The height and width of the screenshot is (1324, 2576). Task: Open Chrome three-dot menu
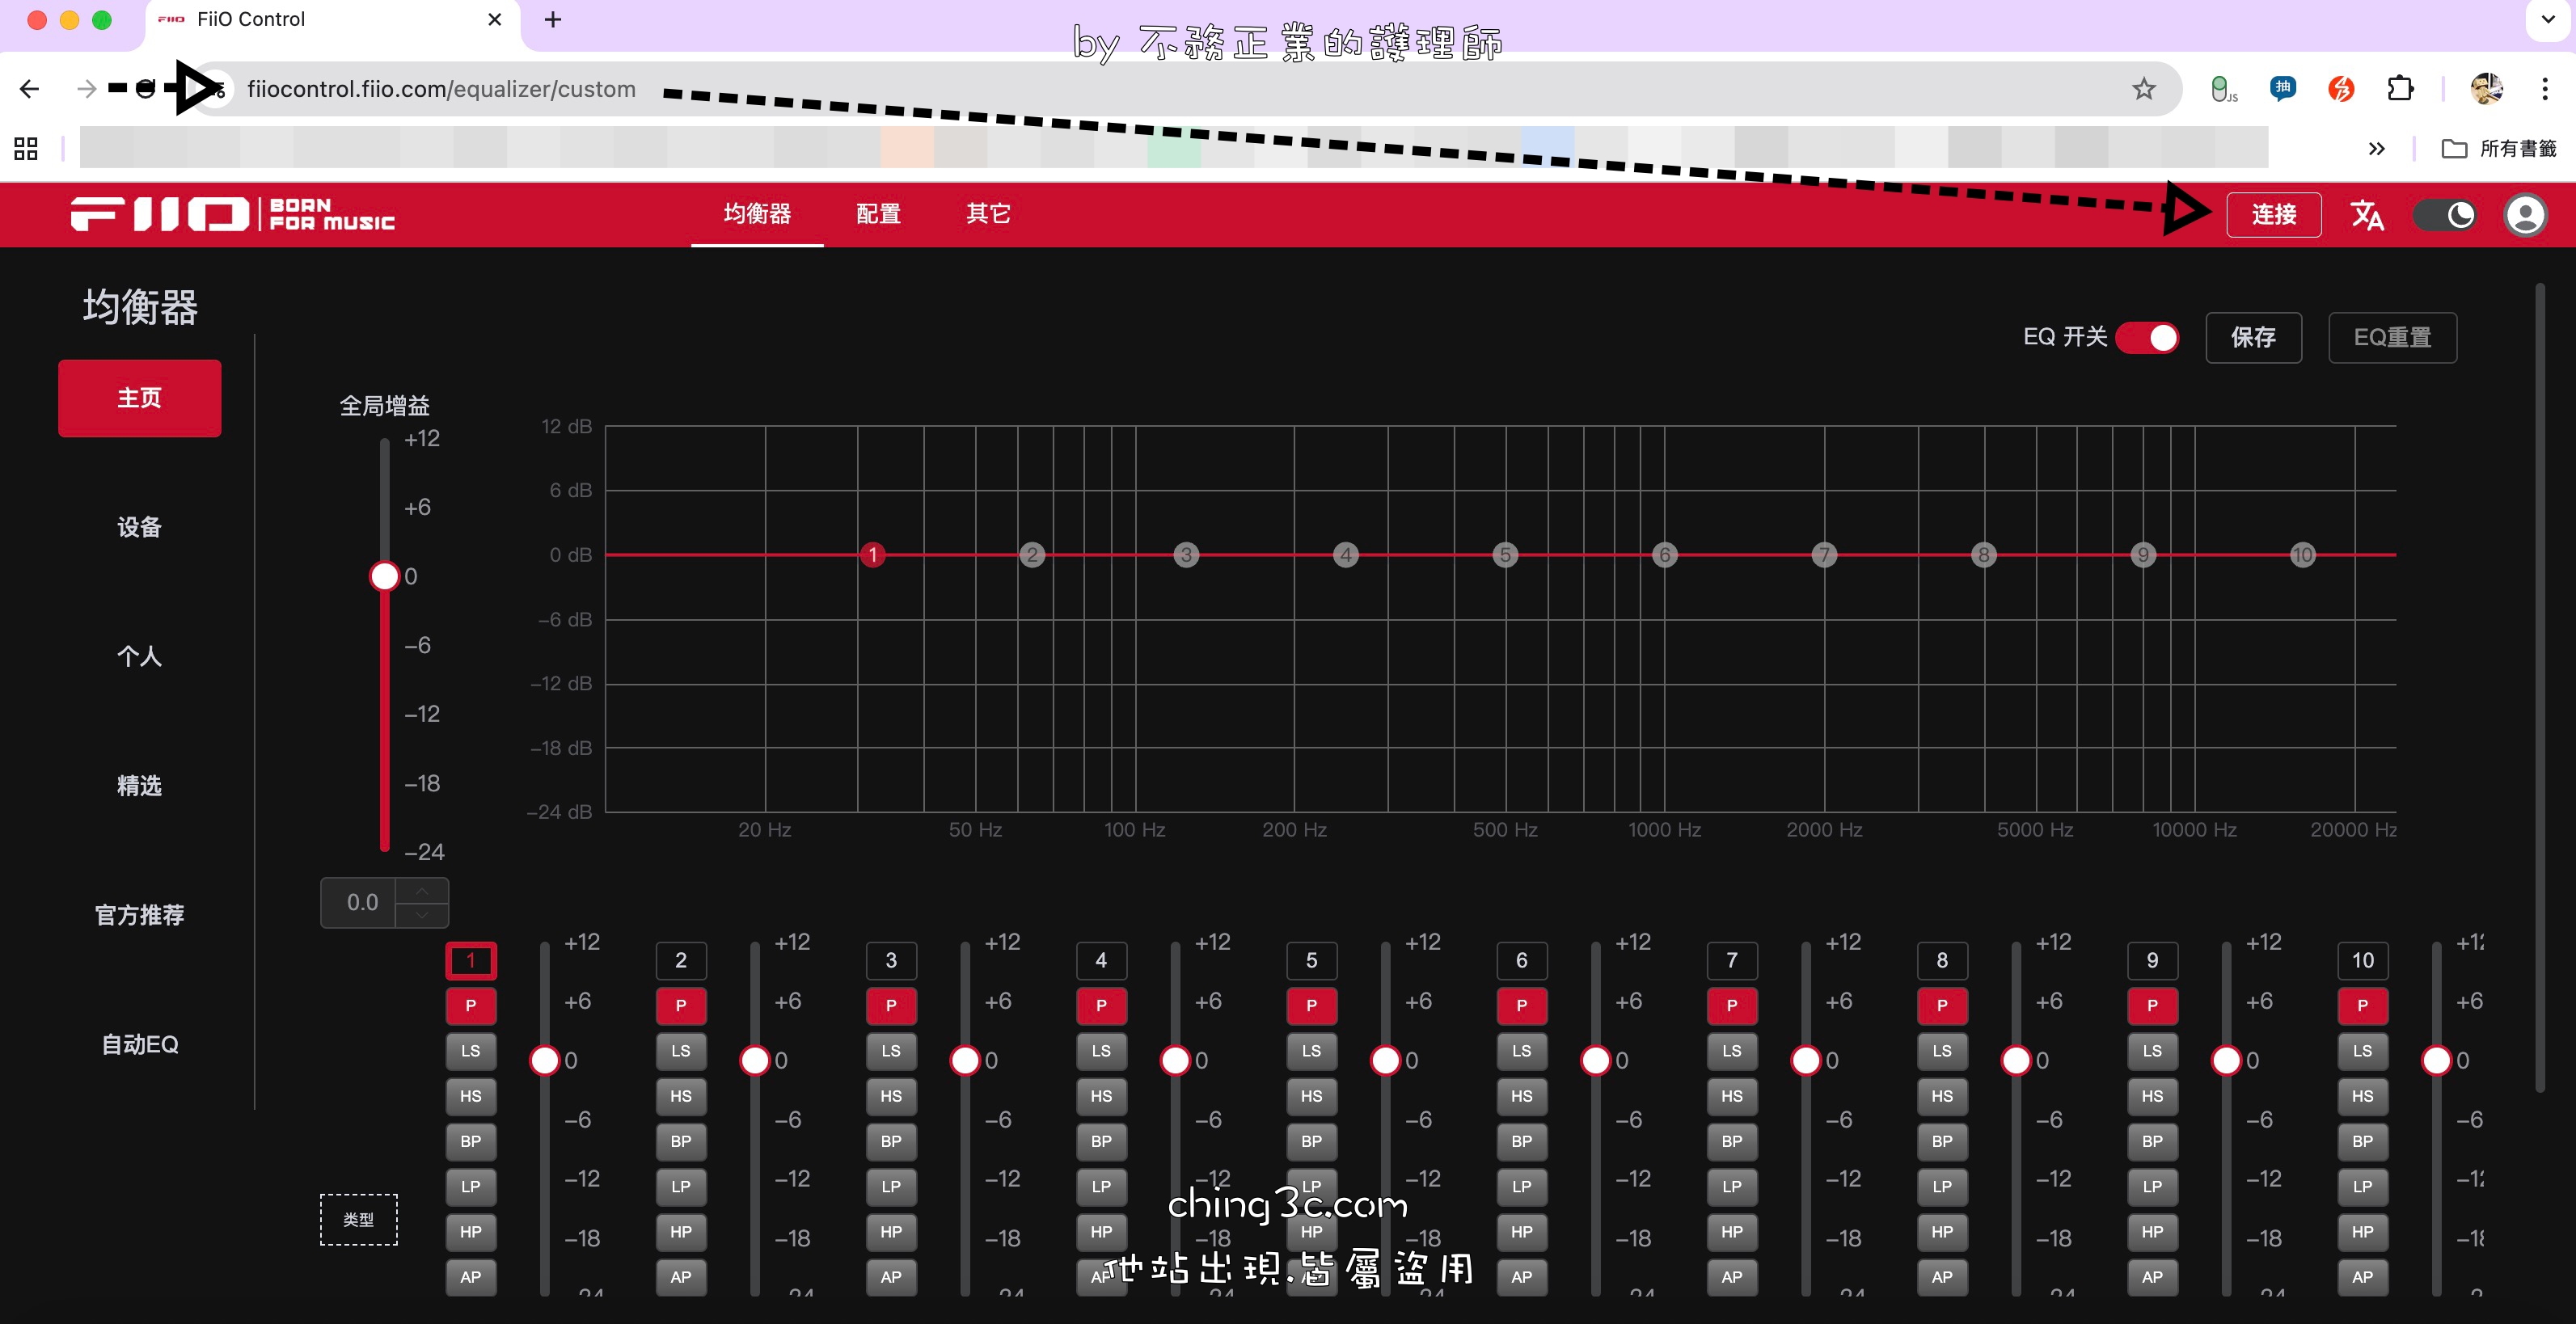[x=2544, y=89]
